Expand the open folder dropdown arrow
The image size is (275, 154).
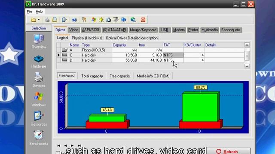point(39,20)
